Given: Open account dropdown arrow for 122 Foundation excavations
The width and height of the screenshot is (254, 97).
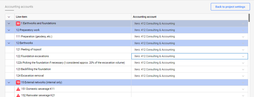Looking at the screenshot, I should [243, 56].
